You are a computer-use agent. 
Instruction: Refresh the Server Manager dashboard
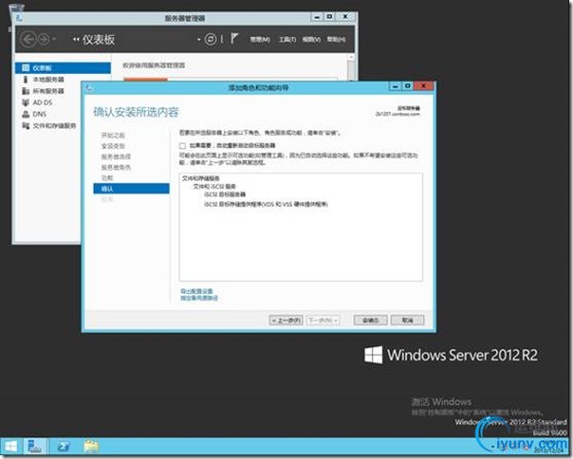point(211,39)
